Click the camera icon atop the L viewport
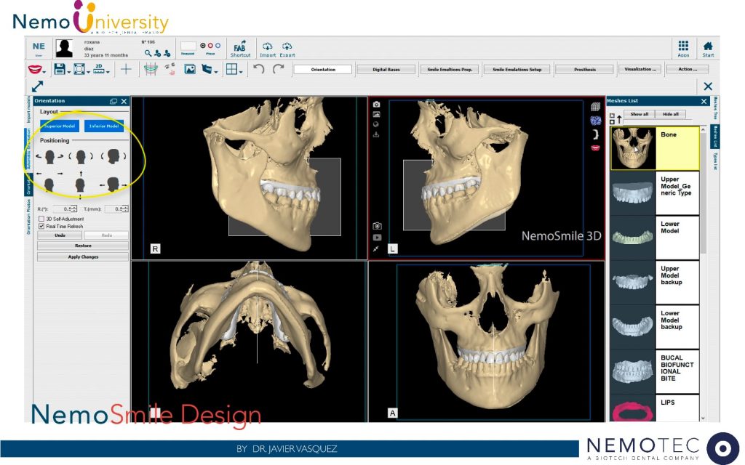Screen dimensions: 745x465 (x=376, y=105)
